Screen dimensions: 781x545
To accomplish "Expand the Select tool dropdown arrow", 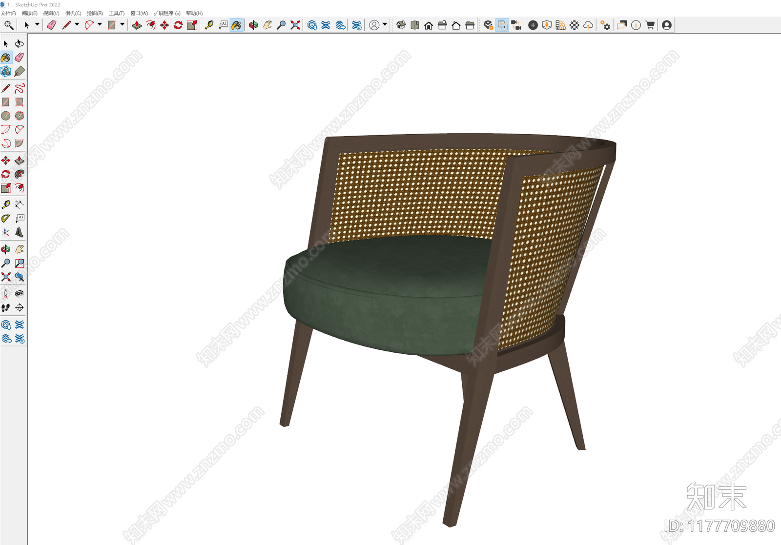I will click(37, 24).
